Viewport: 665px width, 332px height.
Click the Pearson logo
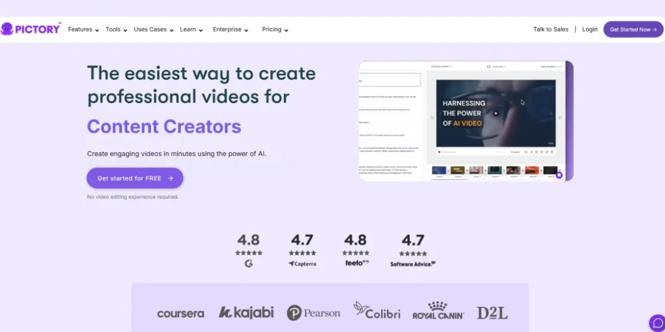click(314, 313)
